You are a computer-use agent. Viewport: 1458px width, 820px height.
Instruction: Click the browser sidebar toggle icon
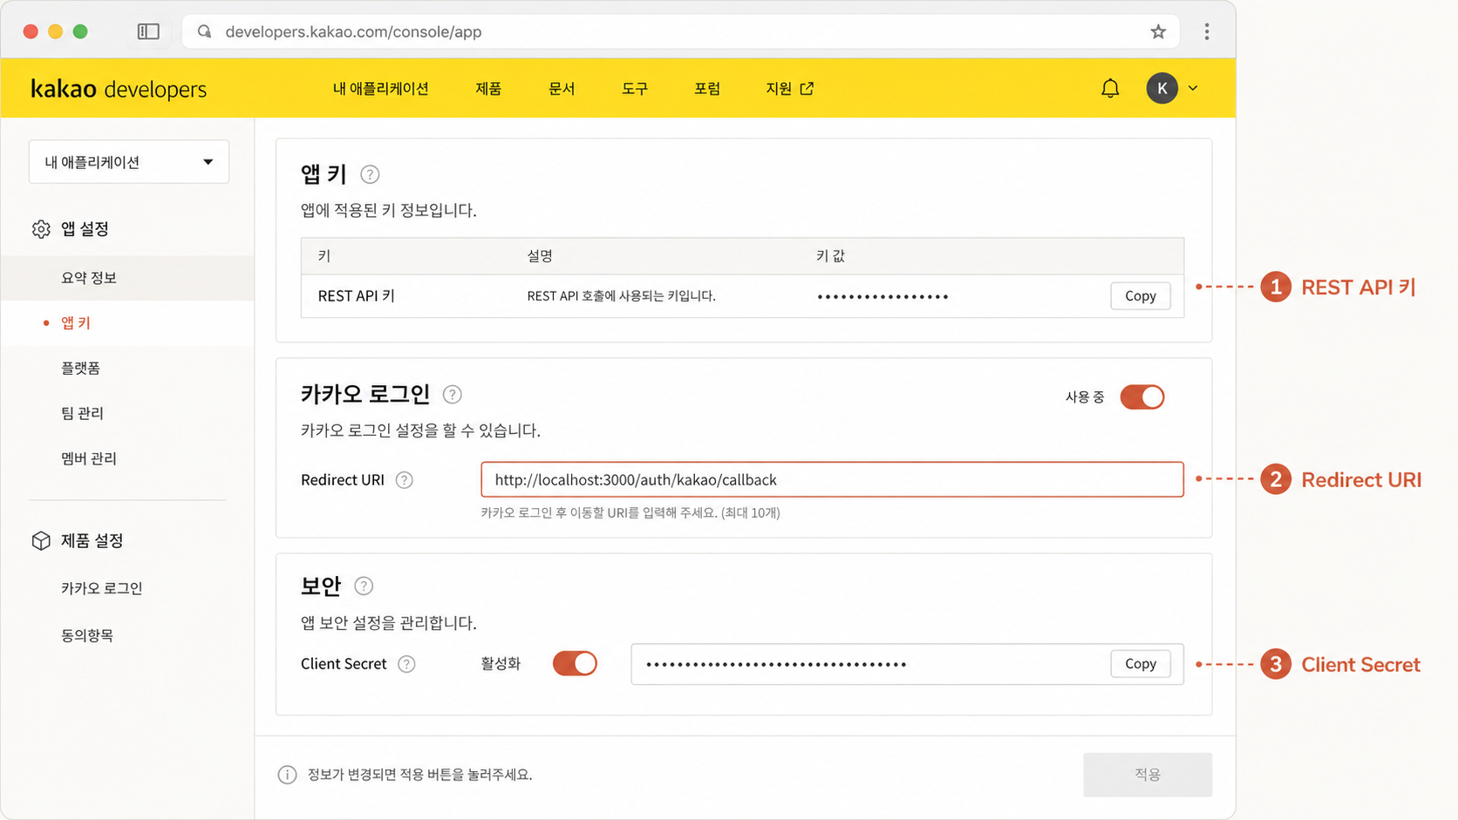[148, 31]
